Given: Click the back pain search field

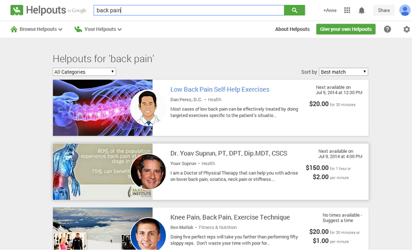Looking at the screenshot, I should [x=188, y=10].
